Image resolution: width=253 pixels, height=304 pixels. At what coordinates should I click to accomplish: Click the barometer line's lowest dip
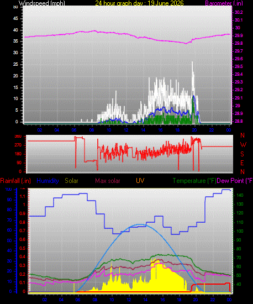[x=186, y=44]
